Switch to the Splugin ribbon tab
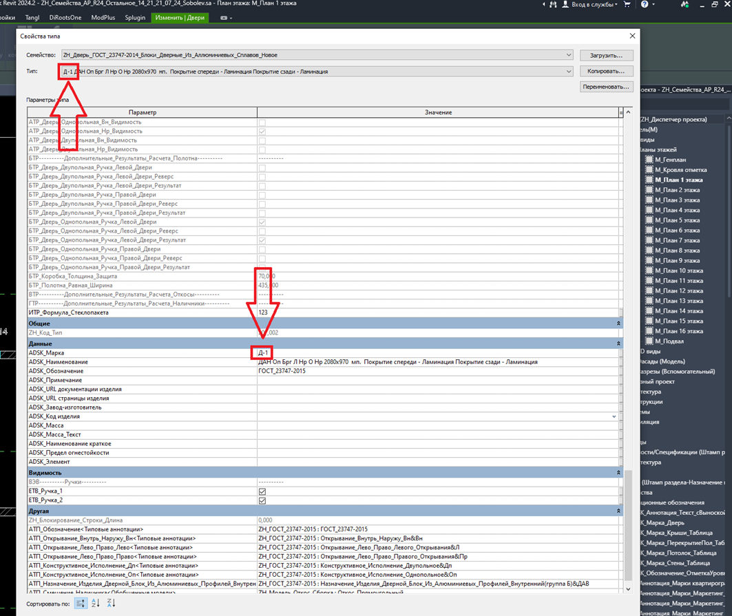 click(135, 18)
